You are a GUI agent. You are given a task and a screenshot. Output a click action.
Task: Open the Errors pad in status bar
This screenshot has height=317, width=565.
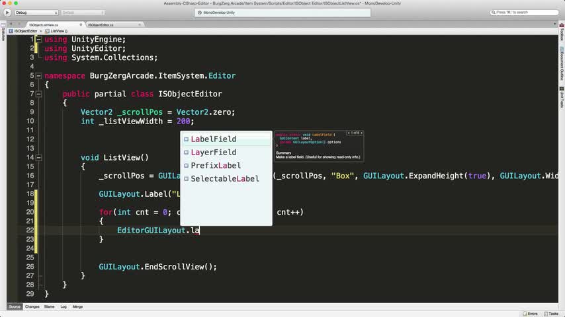click(531, 314)
